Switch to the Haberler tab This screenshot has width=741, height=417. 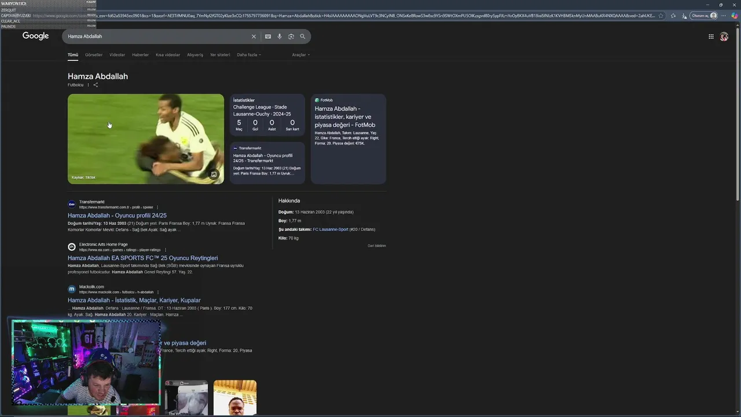141,55
